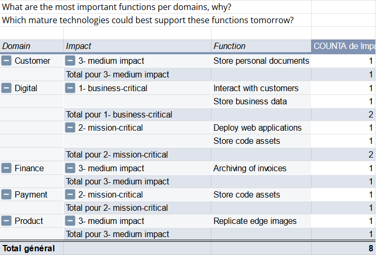Collapse the Payment domain group

click(6, 194)
